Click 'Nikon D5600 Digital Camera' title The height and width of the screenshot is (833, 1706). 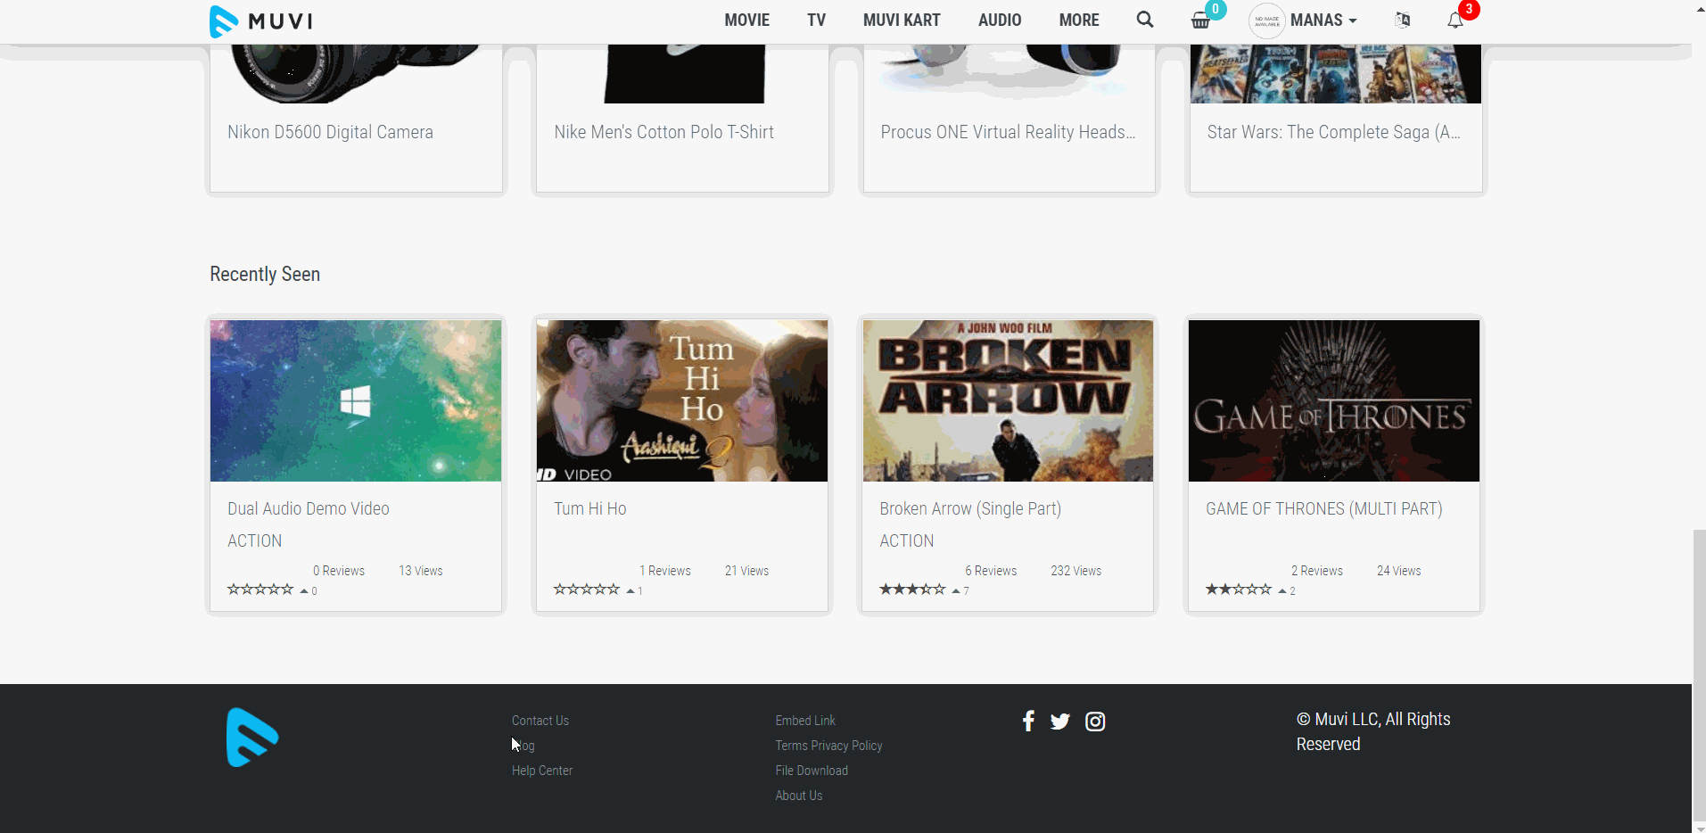tap(330, 132)
